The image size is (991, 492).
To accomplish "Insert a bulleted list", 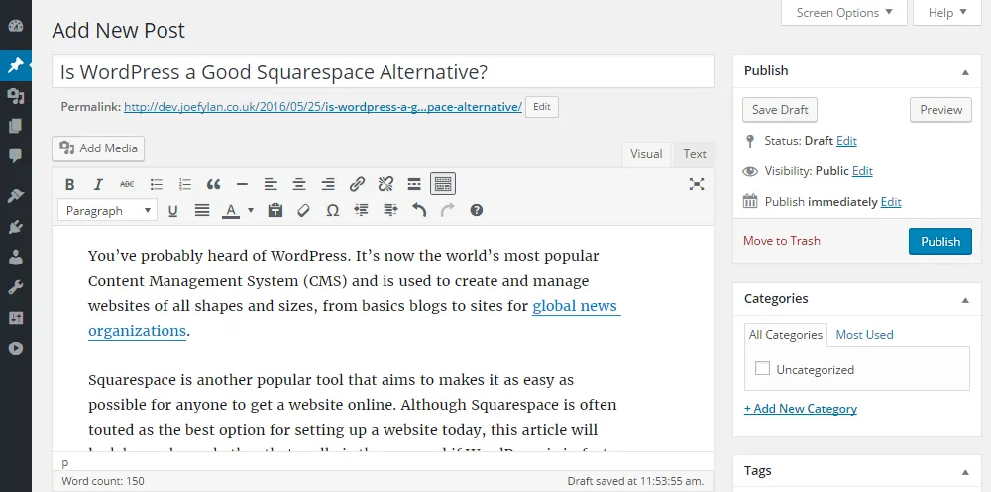I will 157,184.
